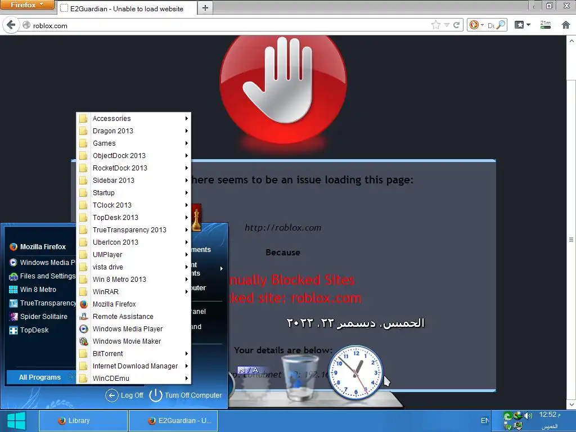
Task: Open the Win 8 Metro 2013 folder
Action: click(134, 280)
